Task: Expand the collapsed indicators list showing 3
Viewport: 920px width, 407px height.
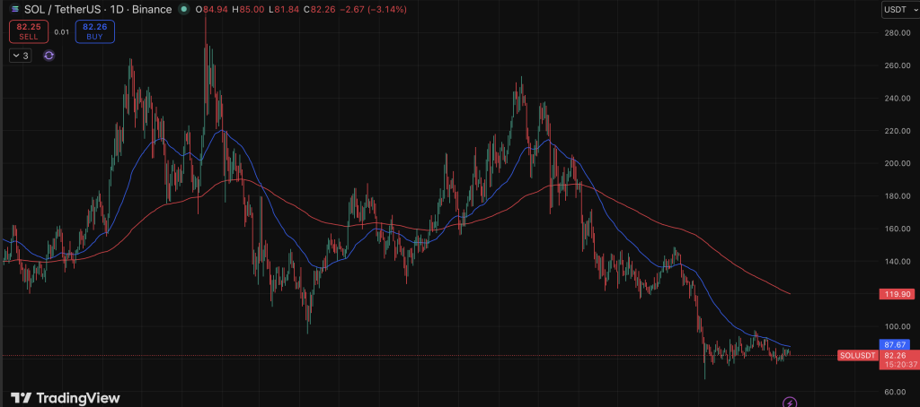Action: 20,56
